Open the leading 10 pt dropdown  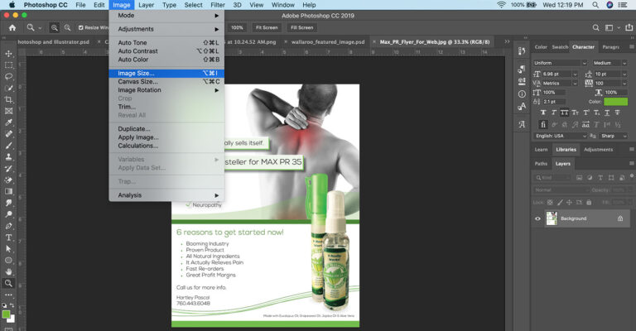click(624, 74)
